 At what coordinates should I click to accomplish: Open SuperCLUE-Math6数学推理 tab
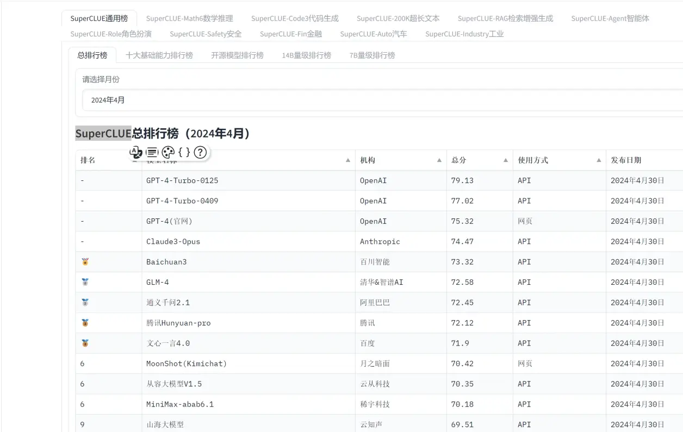tap(189, 18)
